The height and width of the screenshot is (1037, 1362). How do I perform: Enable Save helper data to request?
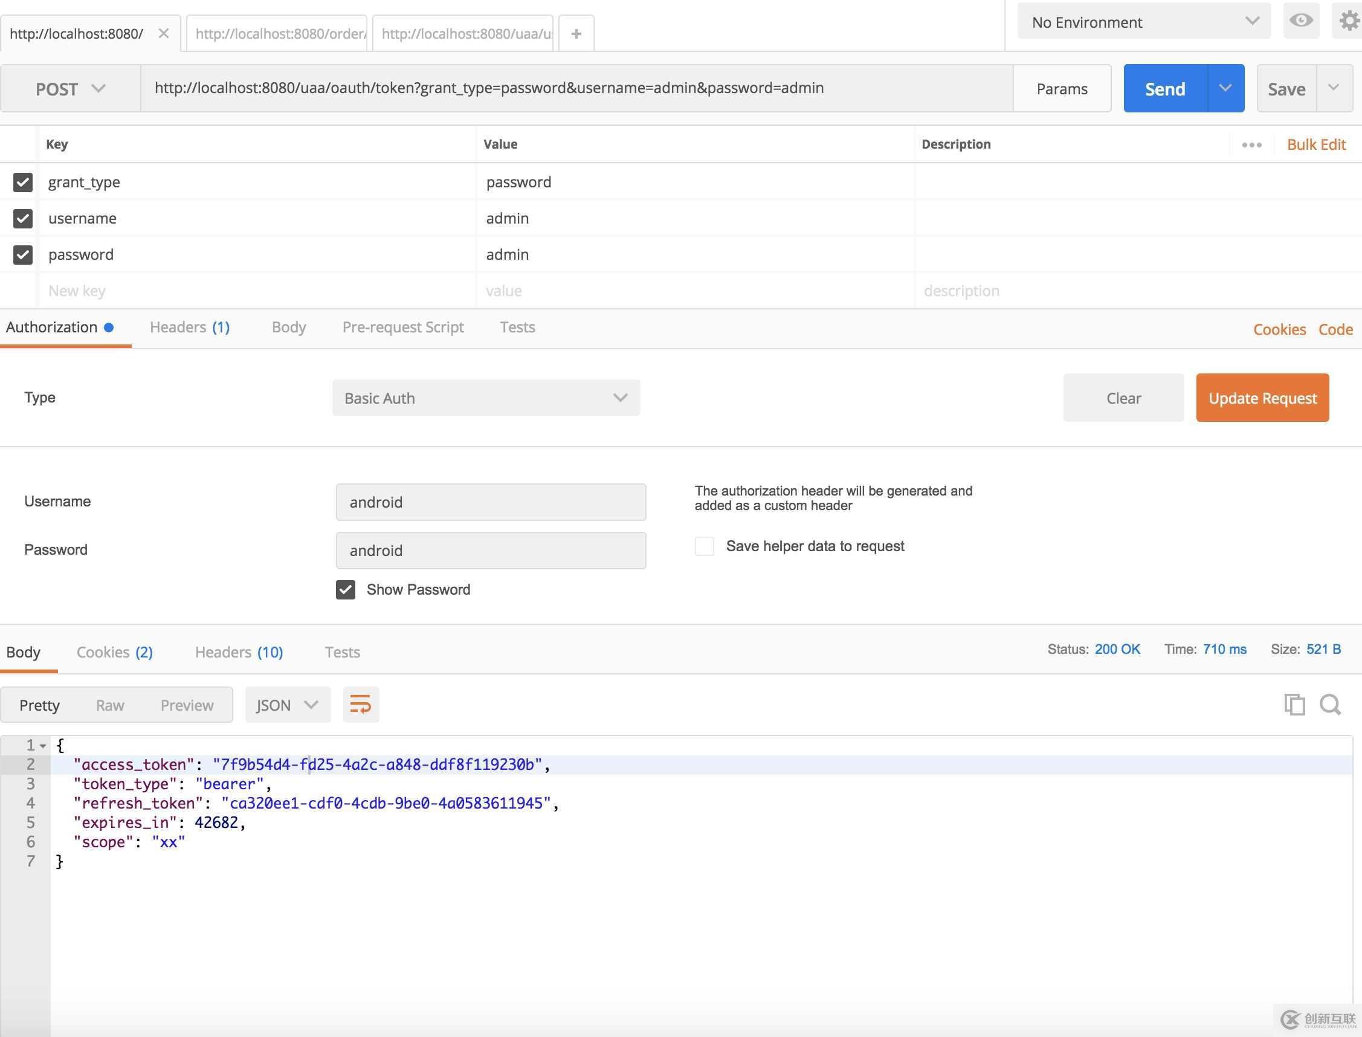coord(704,546)
